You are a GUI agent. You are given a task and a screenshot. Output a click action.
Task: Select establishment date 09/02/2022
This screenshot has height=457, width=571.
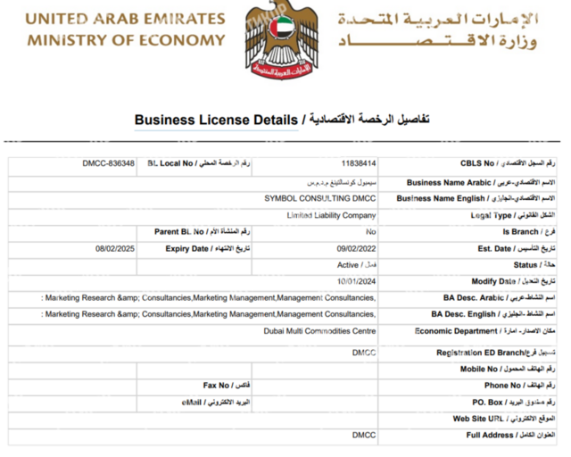[357, 248]
